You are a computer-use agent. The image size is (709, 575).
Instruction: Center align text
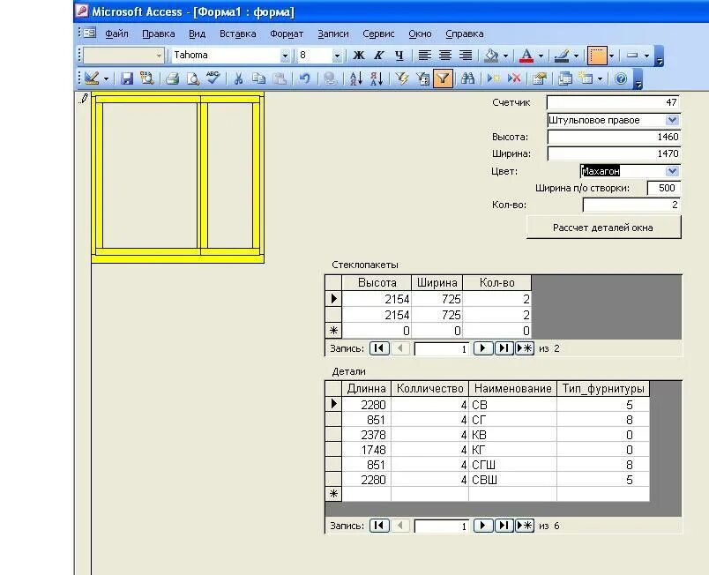pyautogui.click(x=445, y=56)
